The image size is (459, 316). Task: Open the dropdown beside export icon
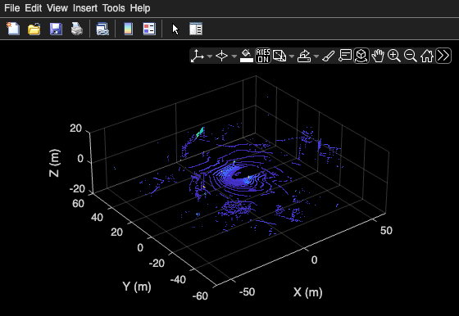[x=316, y=56]
